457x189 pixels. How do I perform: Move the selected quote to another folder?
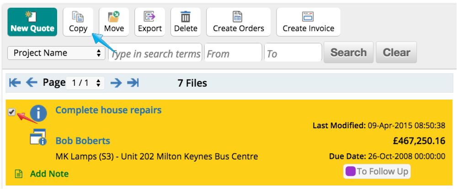click(x=114, y=22)
